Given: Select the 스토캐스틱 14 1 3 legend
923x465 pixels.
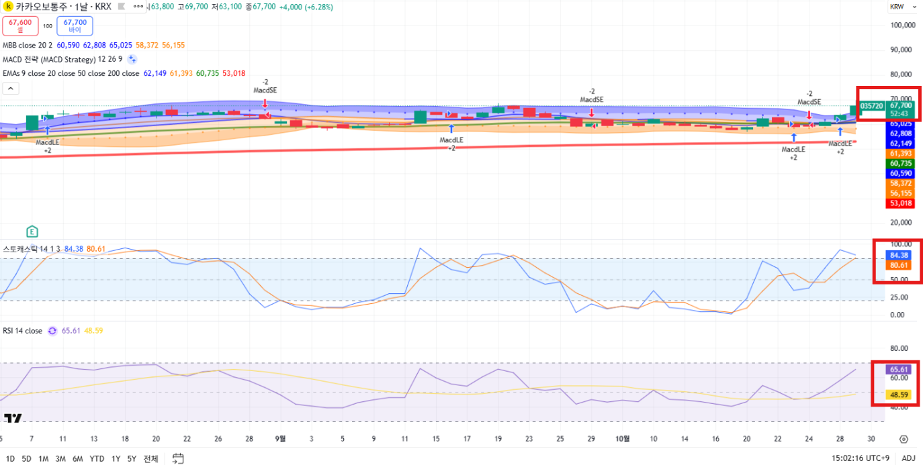Looking at the screenshot, I should 32,249.
